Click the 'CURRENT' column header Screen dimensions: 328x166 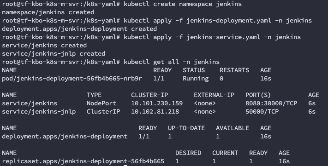click(225, 153)
